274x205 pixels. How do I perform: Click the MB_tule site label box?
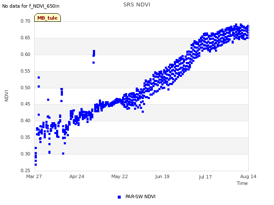(x=48, y=18)
